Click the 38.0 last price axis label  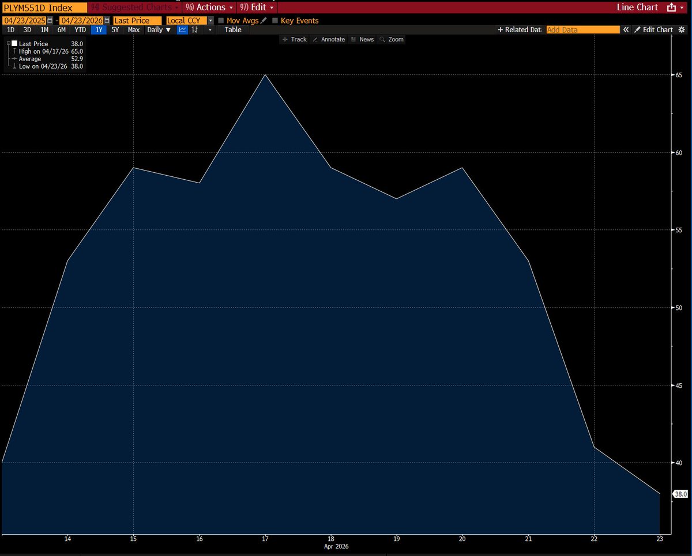coord(680,494)
